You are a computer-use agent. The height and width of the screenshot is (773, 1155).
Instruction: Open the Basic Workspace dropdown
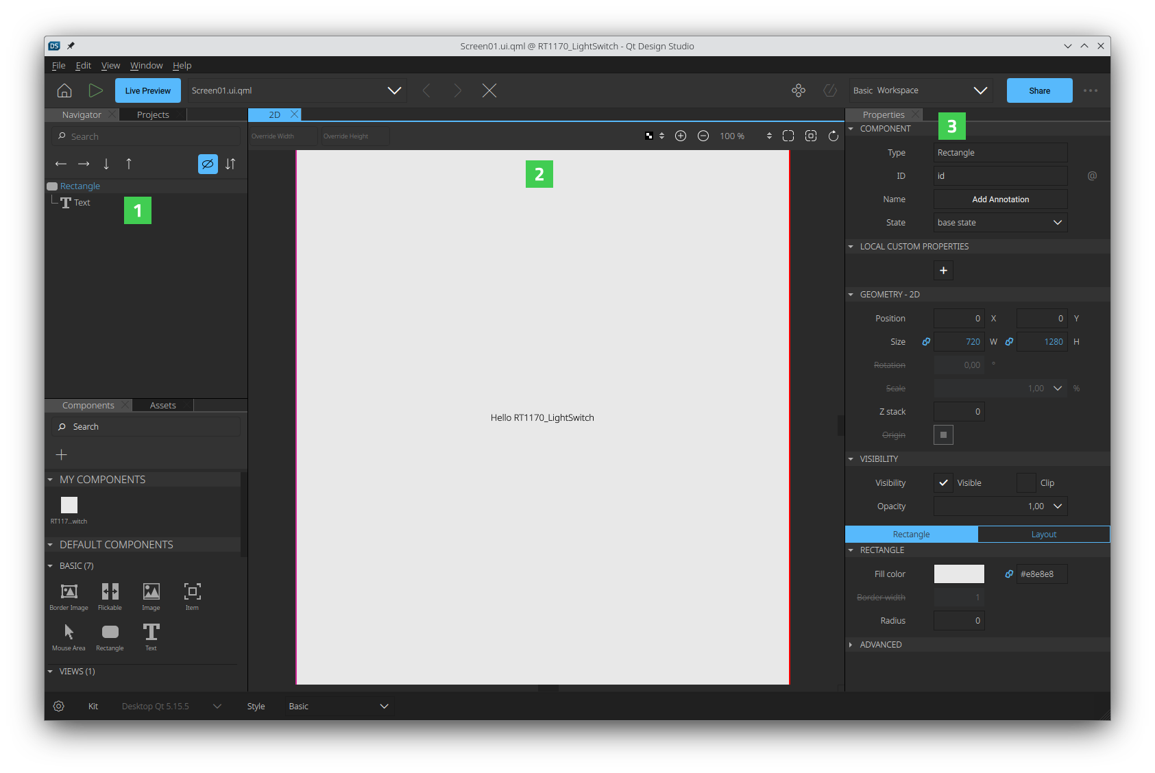920,90
